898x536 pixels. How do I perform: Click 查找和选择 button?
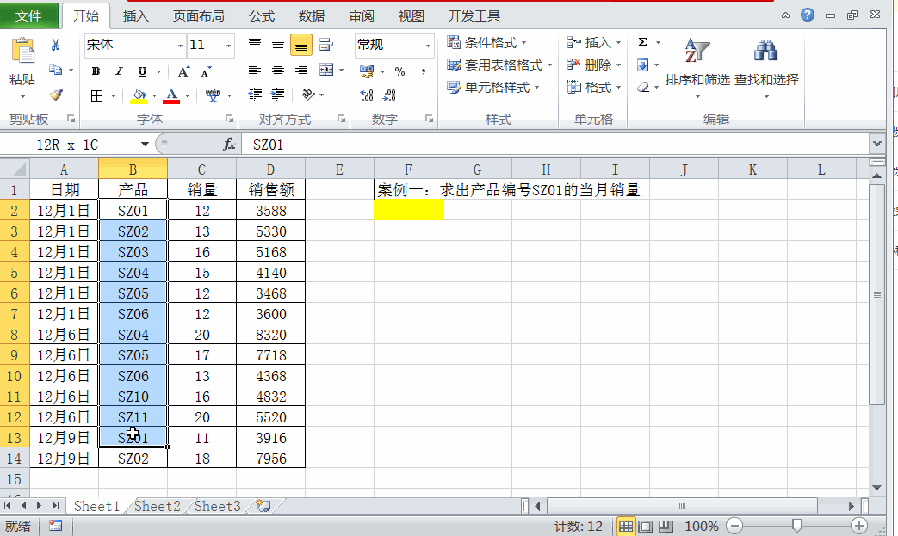(766, 69)
